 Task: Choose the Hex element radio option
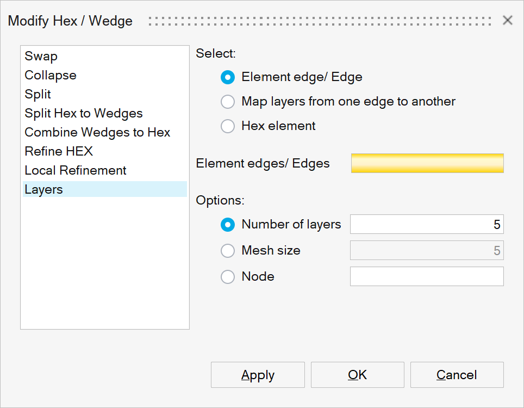pyautogui.click(x=228, y=126)
